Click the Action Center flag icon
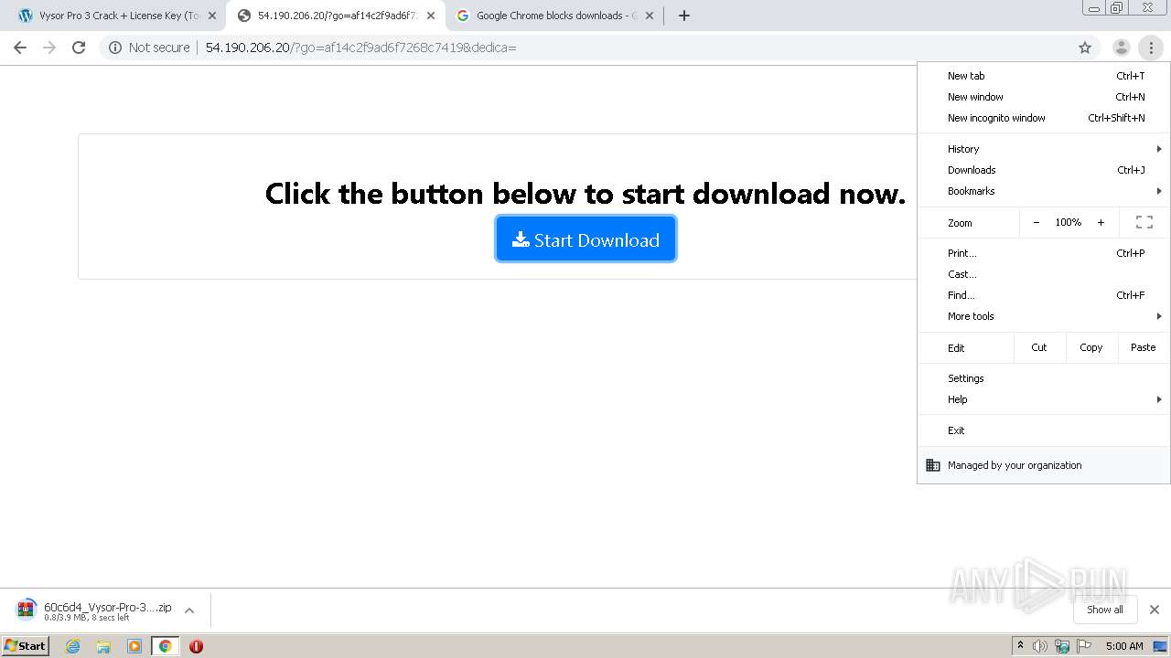Screen dimensions: 1171x658 click(x=1084, y=646)
